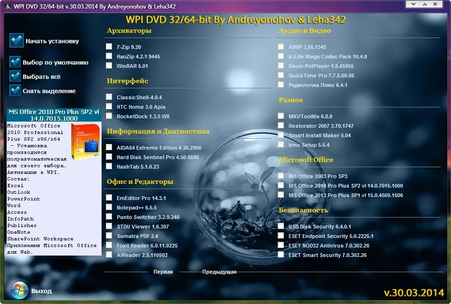Tick RocketDock 1.3.5 W8 checkbox
This screenshot has width=451, height=304.
coord(109,116)
